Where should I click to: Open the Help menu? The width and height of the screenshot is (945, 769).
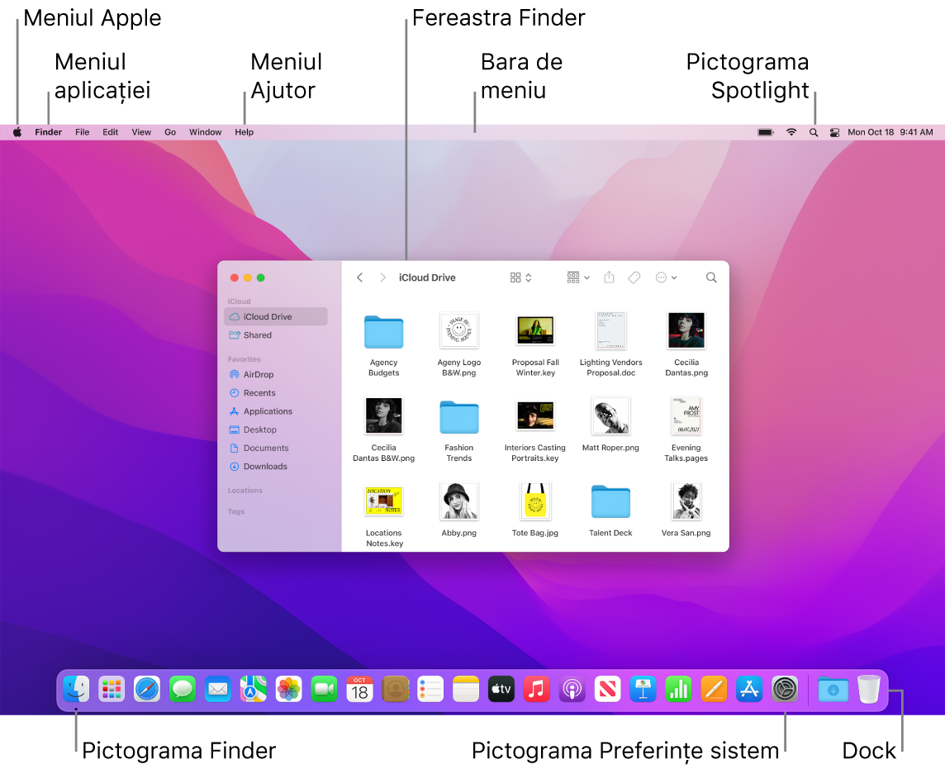coord(244,131)
